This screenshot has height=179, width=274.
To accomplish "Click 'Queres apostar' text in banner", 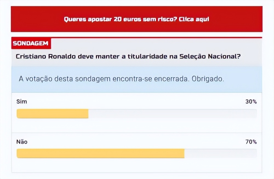I will coord(88,19).
